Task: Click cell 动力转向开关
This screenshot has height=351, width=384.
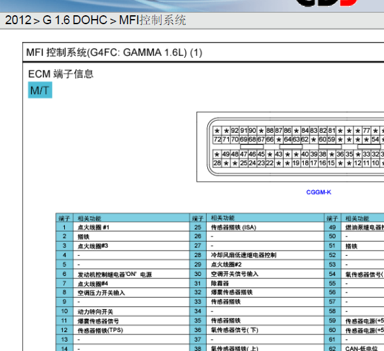Action: coord(131,312)
